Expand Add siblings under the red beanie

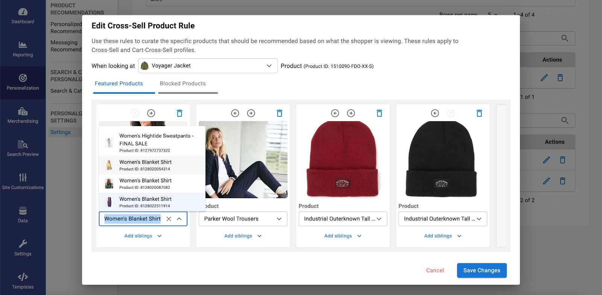click(343, 236)
